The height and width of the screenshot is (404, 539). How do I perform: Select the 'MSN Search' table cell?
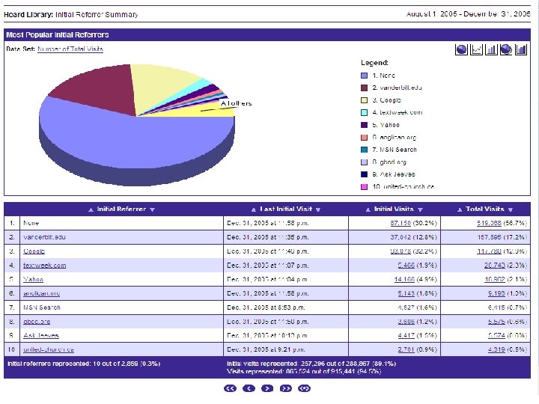pyautogui.click(x=122, y=307)
